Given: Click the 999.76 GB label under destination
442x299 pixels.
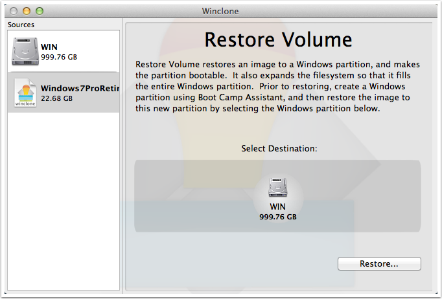Looking at the screenshot, I should (x=278, y=217).
